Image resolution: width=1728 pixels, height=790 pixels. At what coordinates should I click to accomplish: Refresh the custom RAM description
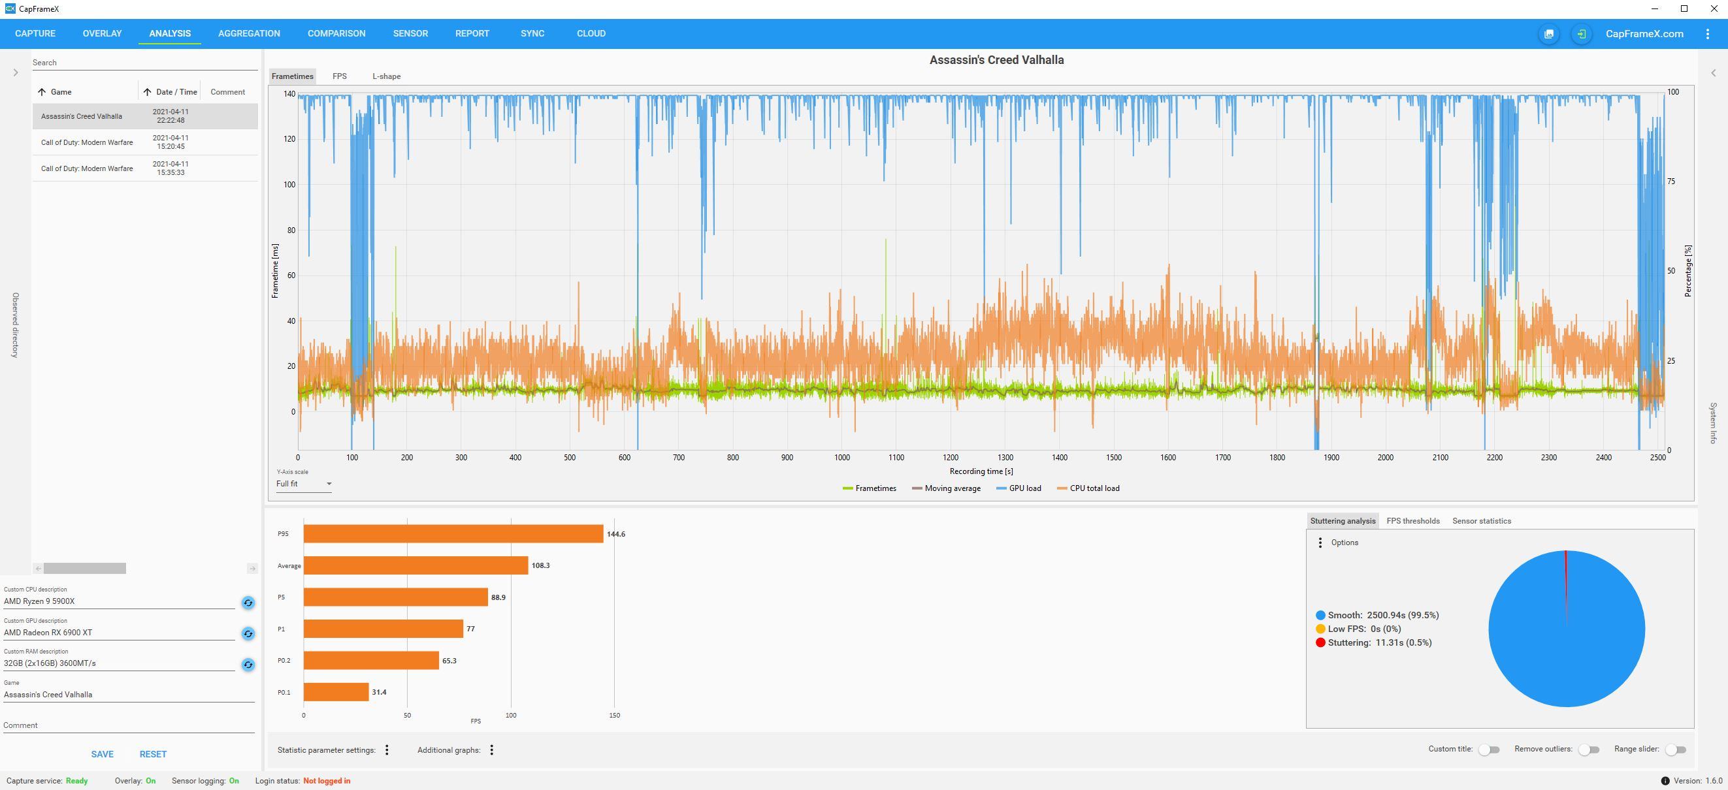(248, 665)
